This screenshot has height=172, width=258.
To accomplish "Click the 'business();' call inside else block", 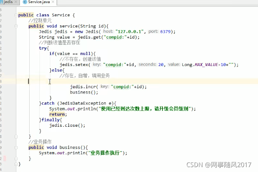I will [84, 92].
